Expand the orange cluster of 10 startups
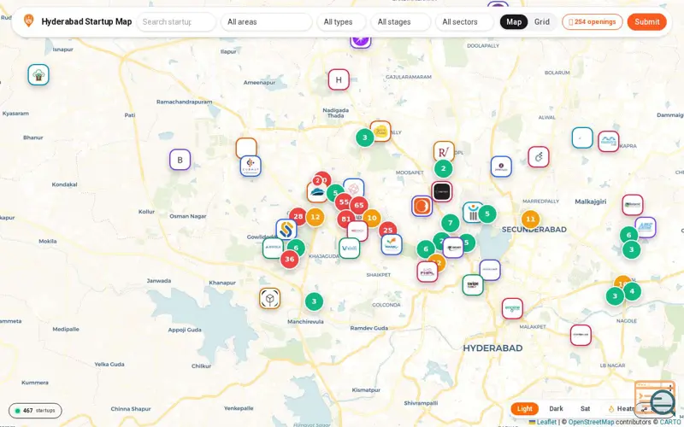684x427 pixels. (x=372, y=218)
